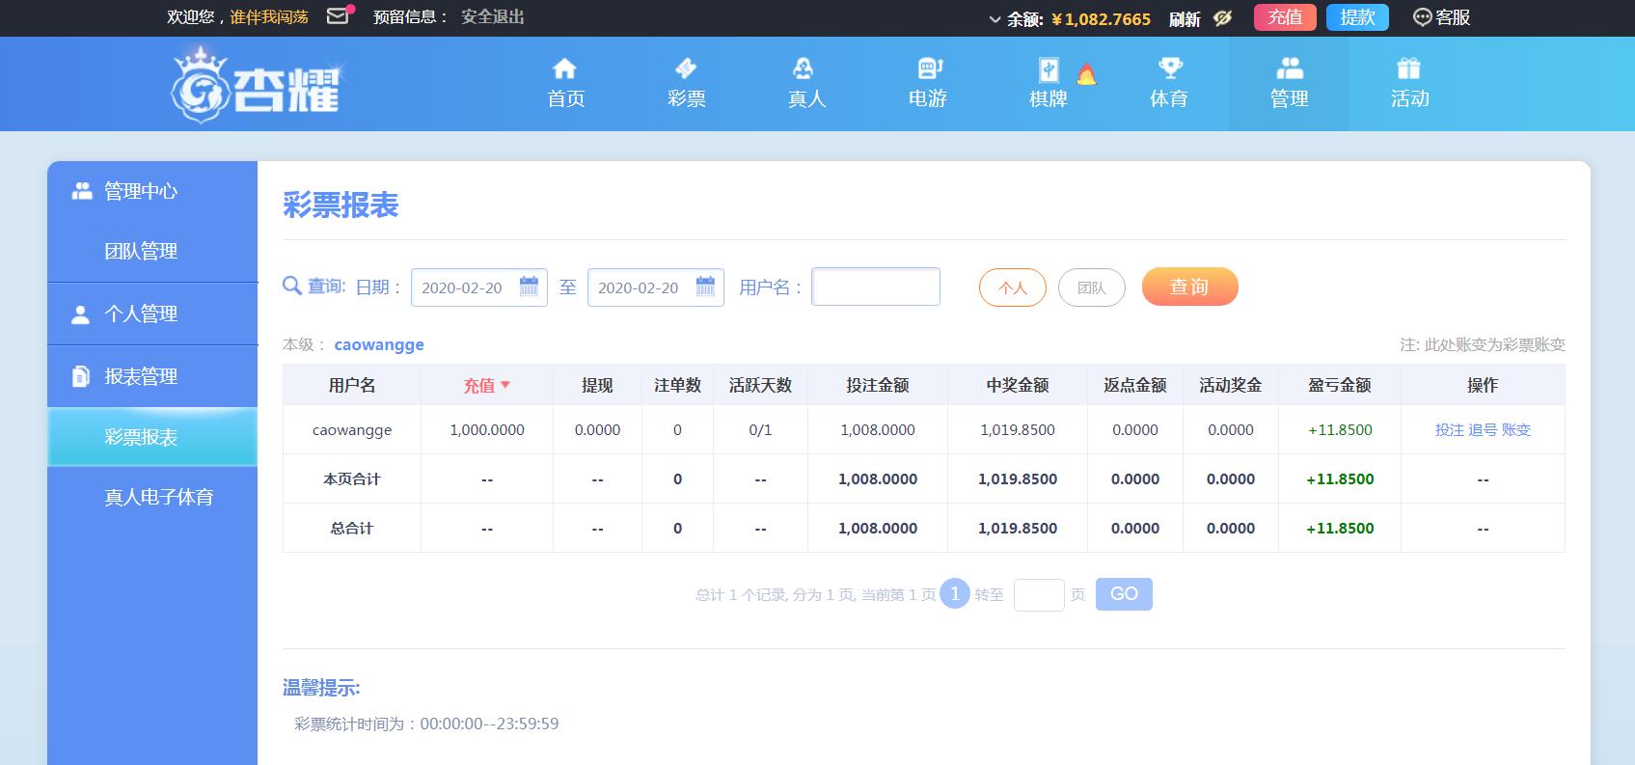Open the 真人 live dealer icon
Screen dimensions: 1635x765
click(803, 68)
